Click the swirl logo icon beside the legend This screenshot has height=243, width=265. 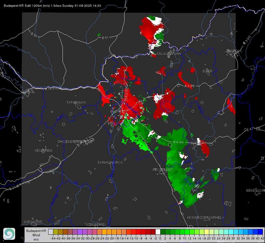(9, 234)
